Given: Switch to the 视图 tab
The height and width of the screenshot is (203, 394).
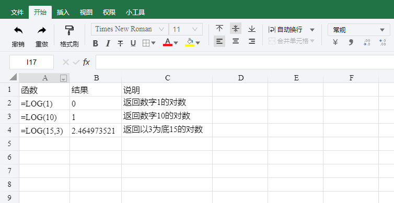Looking at the screenshot, I should pyautogui.click(x=86, y=13).
